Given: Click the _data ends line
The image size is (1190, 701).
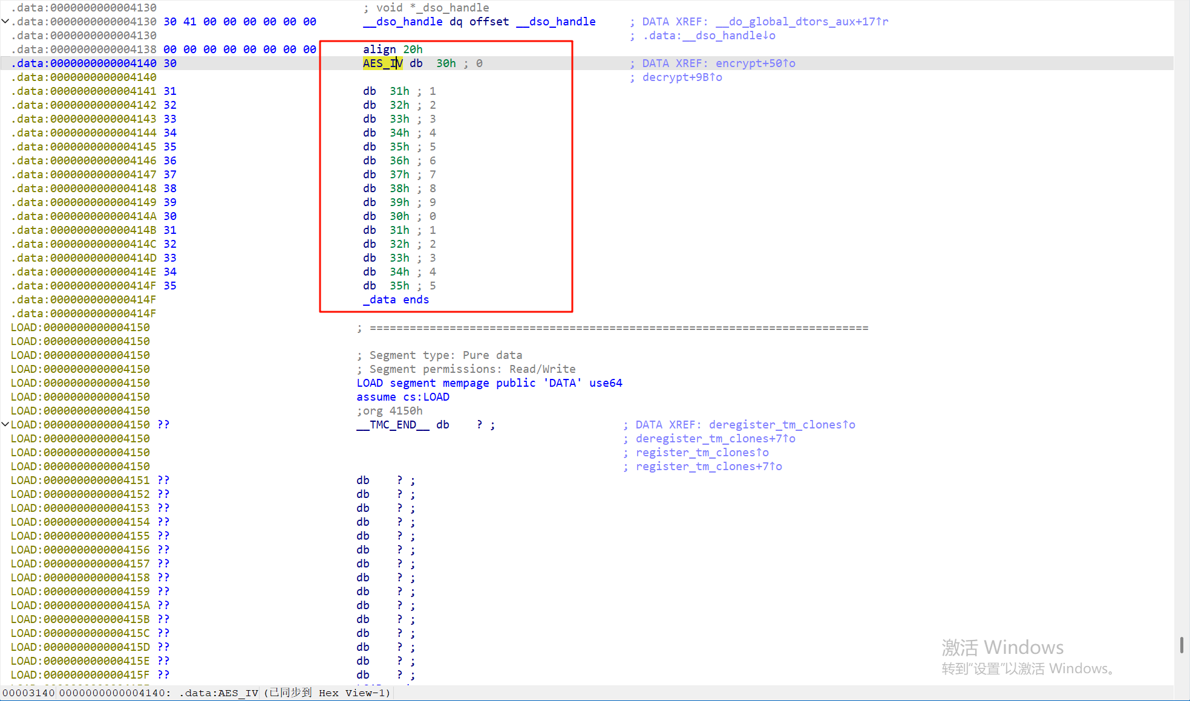Looking at the screenshot, I should point(396,300).
